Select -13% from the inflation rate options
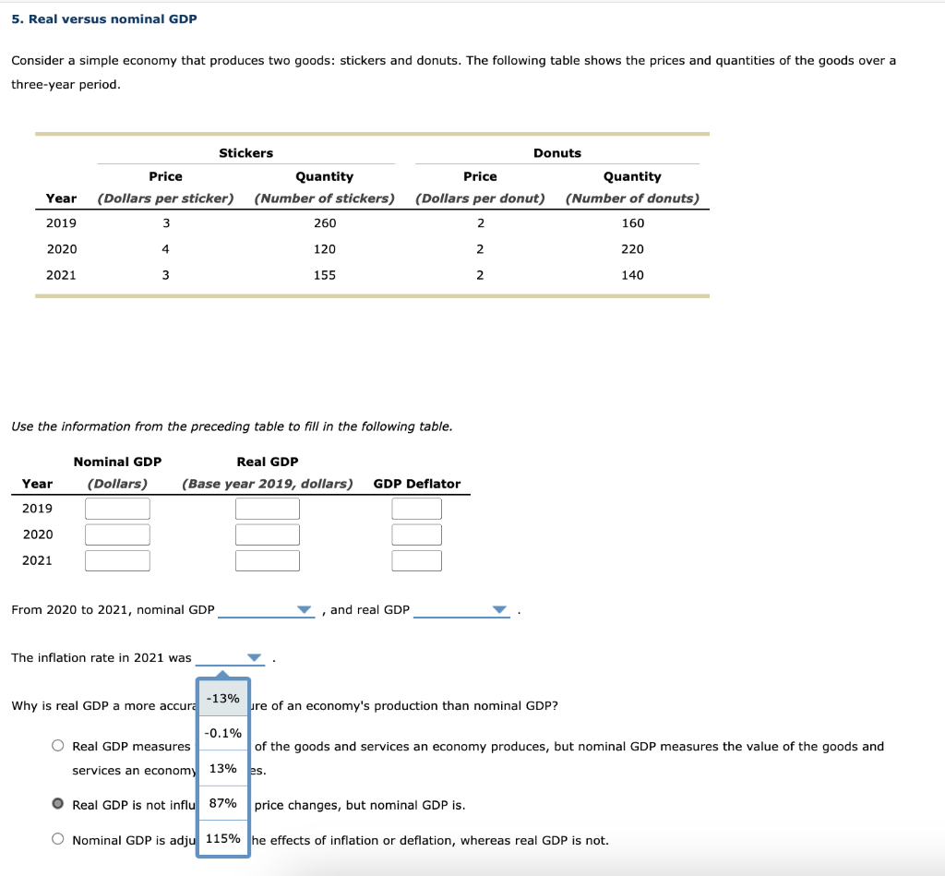The width and height of the screenshot is (945, 876). pos(222,699)
